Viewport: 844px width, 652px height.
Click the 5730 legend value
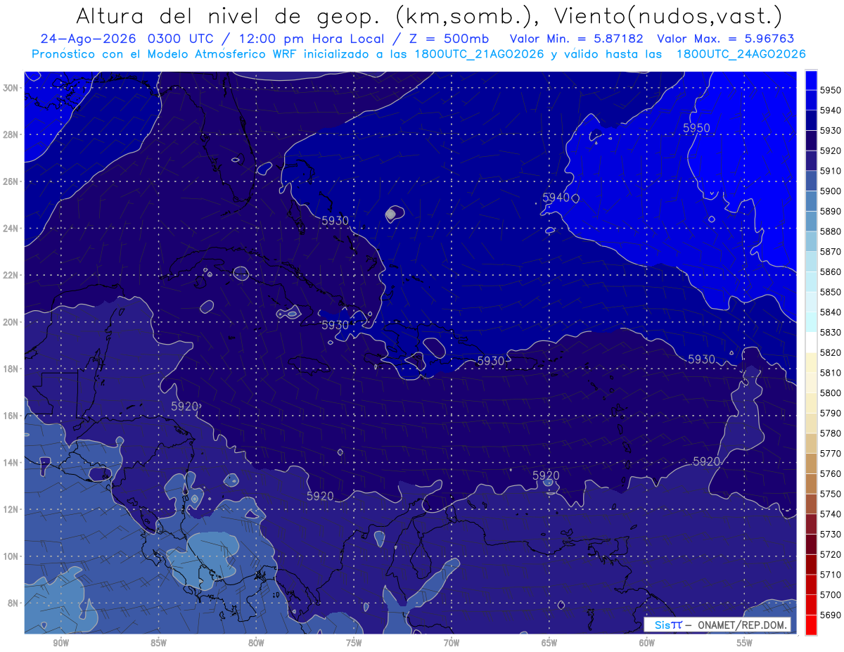point(830,534)
